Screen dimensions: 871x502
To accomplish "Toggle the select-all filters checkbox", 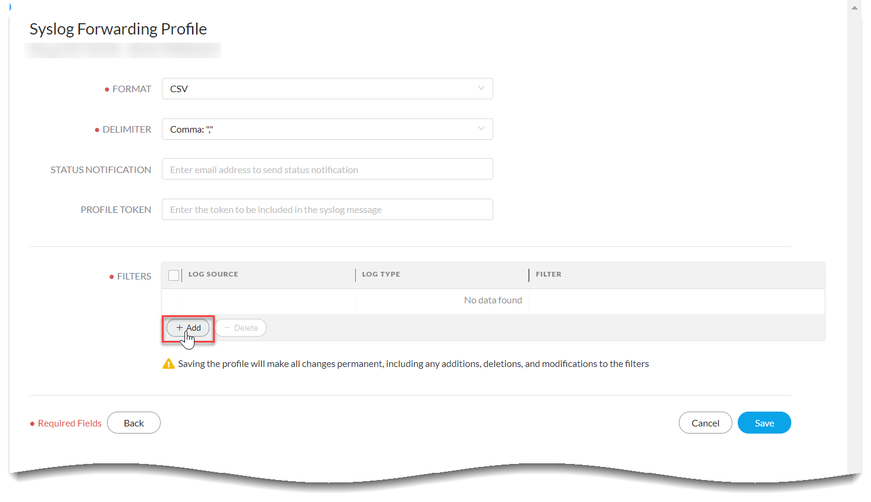I will click(174, 275).
